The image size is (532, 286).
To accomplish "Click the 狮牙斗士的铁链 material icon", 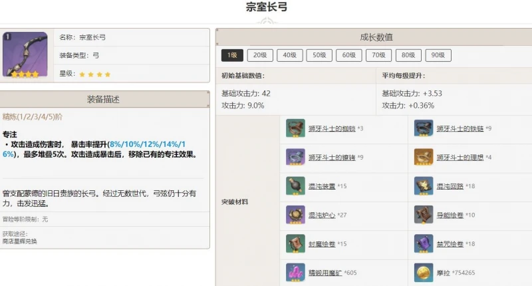I will 424,128.
